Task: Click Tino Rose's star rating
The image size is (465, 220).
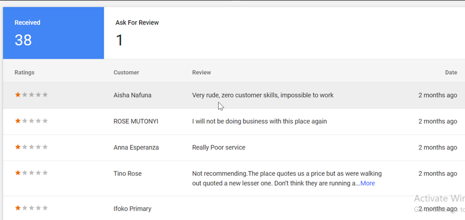Action: click(31, 174)
